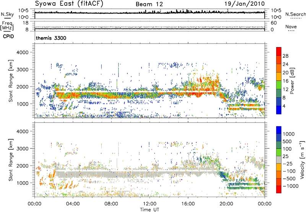Click the '4000' tick on power panel
The width and height of the screenshot is (306, 212).
point(23,52)
